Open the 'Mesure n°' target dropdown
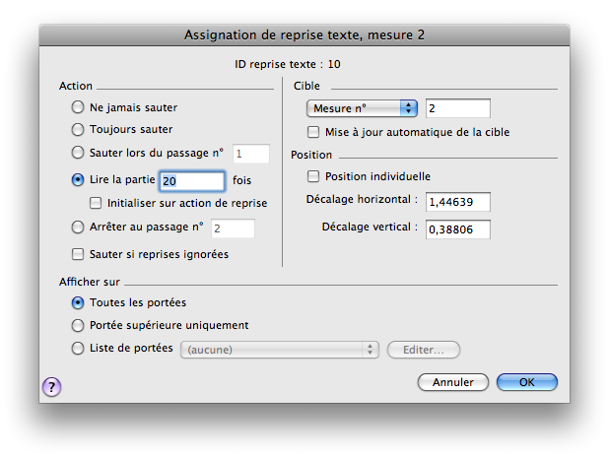Image resolution: width=609 pixels, height=457 pixels. point(363,107)
